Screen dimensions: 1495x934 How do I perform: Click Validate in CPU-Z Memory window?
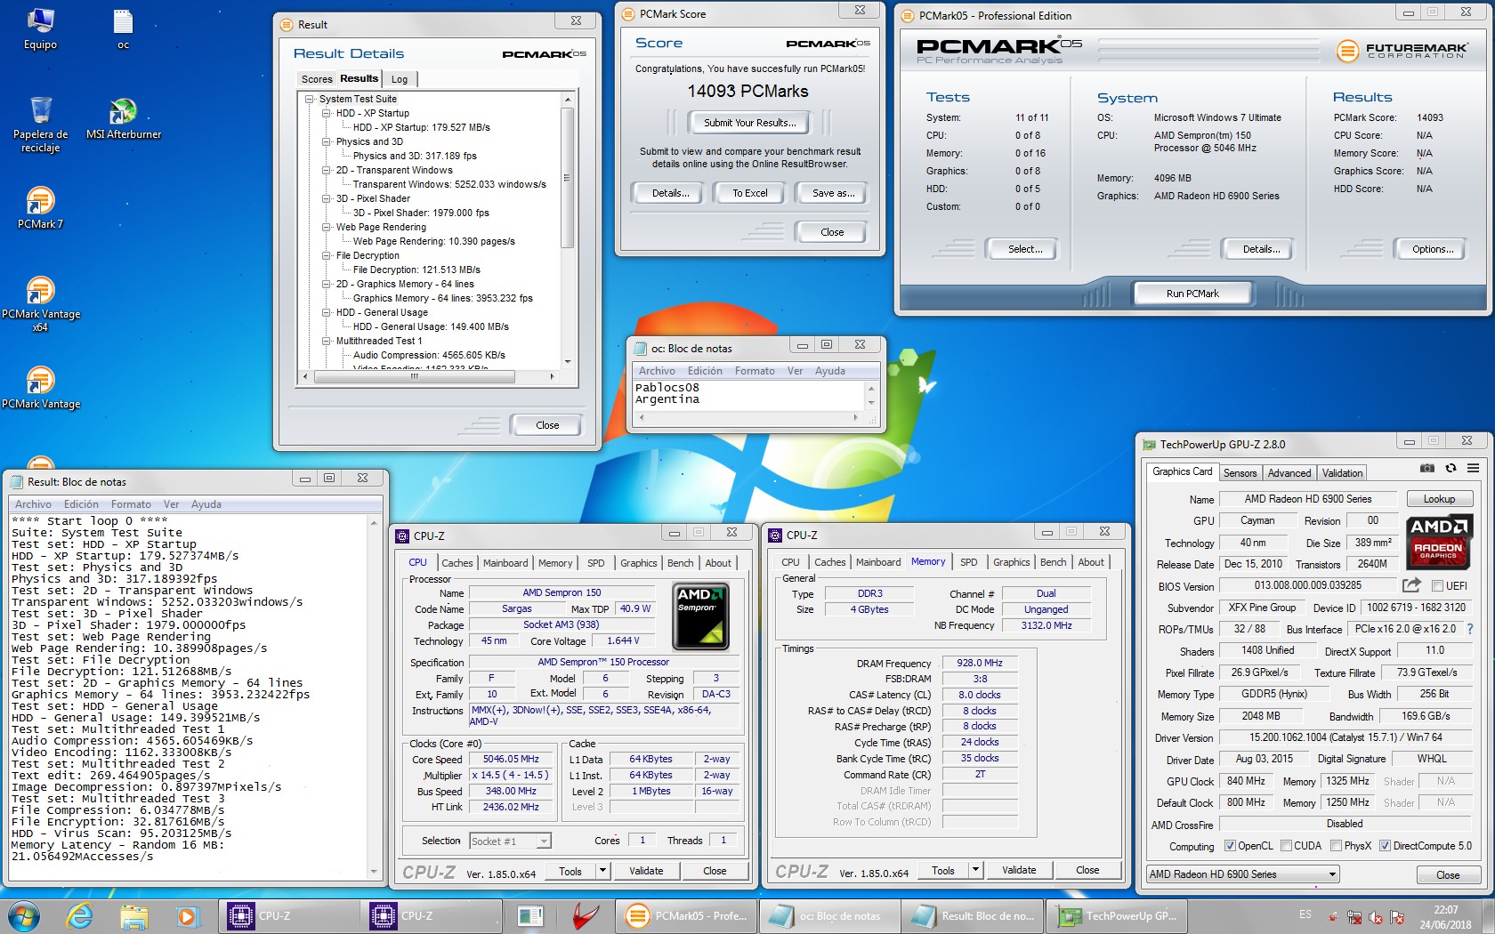[1019, 870]
